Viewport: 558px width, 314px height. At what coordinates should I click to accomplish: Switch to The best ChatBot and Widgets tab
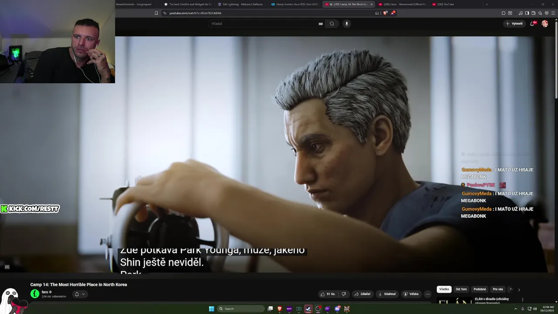(188, 4)
